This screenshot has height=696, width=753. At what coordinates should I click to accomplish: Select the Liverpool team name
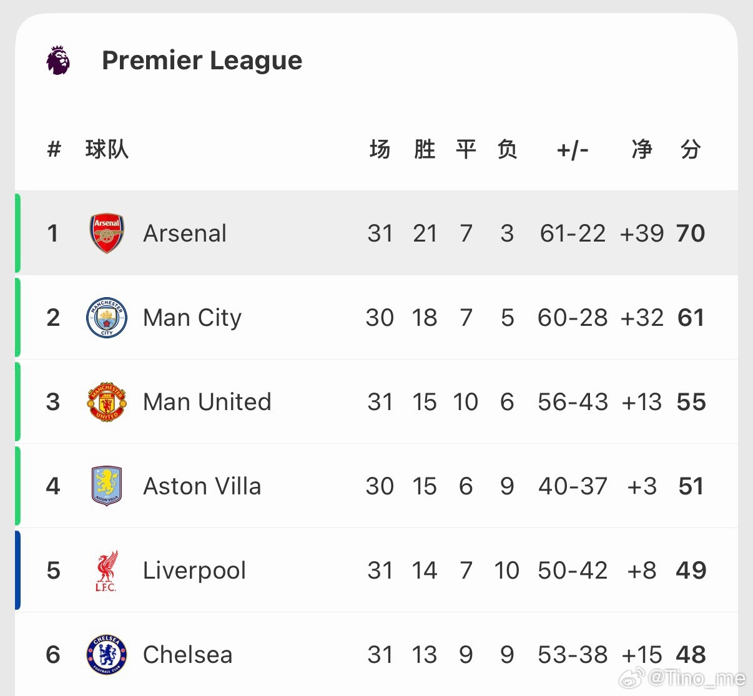[194, 571]
